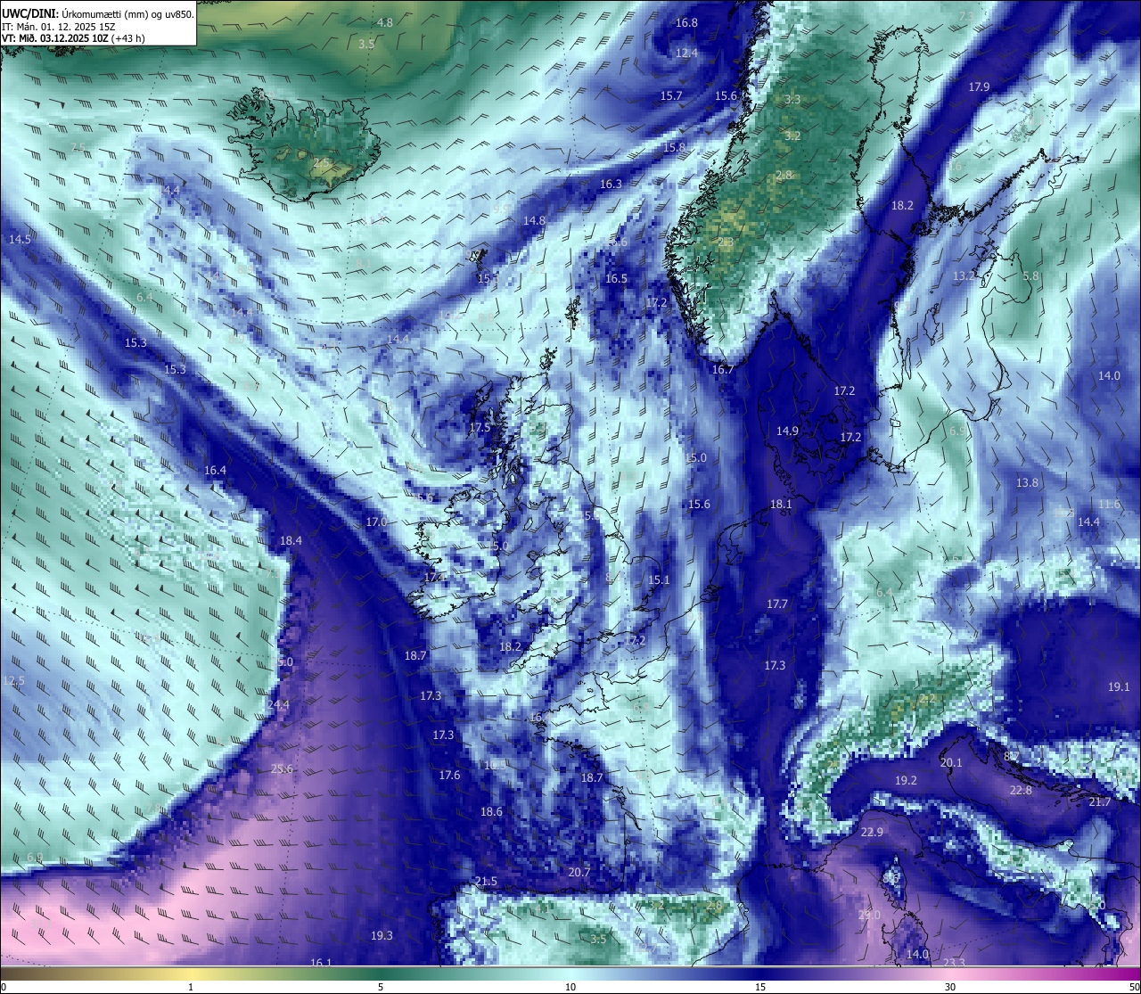Viewport: 1141px width, 994px height.
Task: Click the 18.4 value label
Action: tap(291, 541)
